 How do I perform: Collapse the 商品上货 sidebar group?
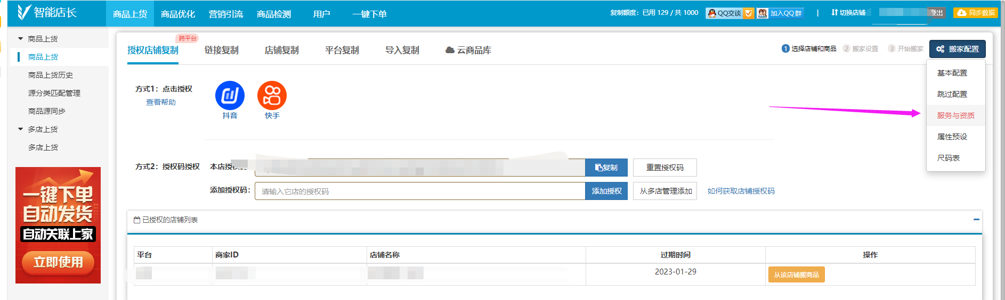coord(21,39)
